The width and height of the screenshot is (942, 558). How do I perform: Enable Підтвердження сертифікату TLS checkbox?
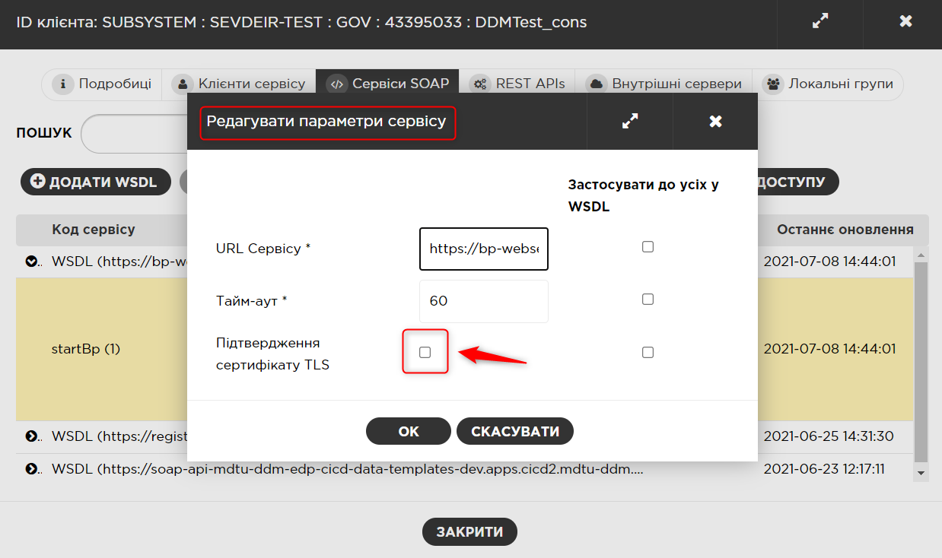(425, 352)
